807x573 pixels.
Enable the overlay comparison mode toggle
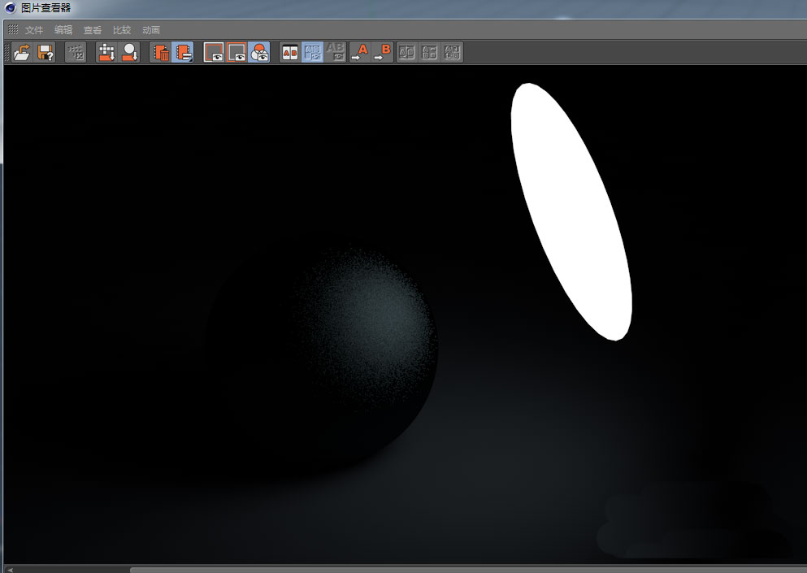coord(258,52)
